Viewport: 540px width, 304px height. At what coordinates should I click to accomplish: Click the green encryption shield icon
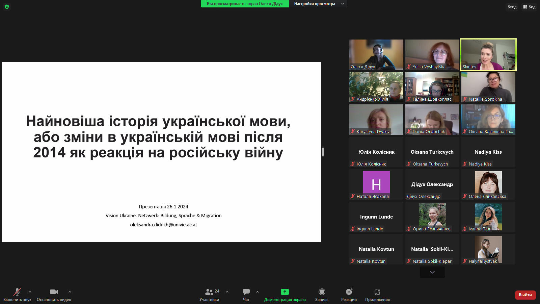pyautogui.click(x=7, y=7)
